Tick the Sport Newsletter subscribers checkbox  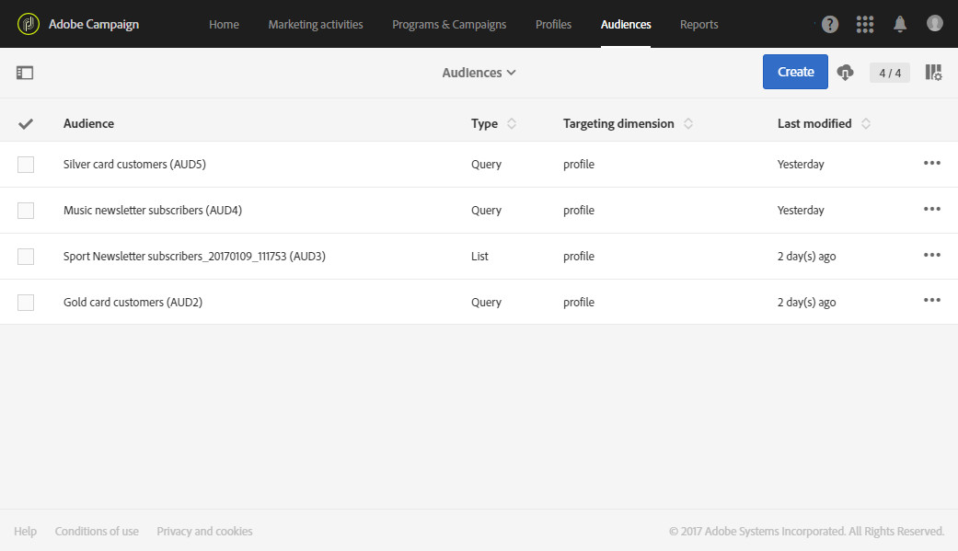(x=26, y=257)
